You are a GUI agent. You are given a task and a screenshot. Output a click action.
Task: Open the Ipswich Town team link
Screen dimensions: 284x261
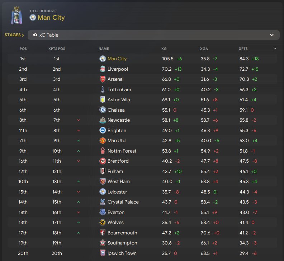[122, 253]
